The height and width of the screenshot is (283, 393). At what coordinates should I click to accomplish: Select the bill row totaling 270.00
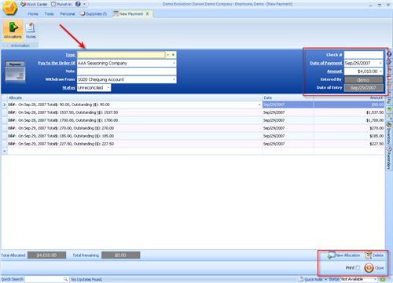[134, 128]
